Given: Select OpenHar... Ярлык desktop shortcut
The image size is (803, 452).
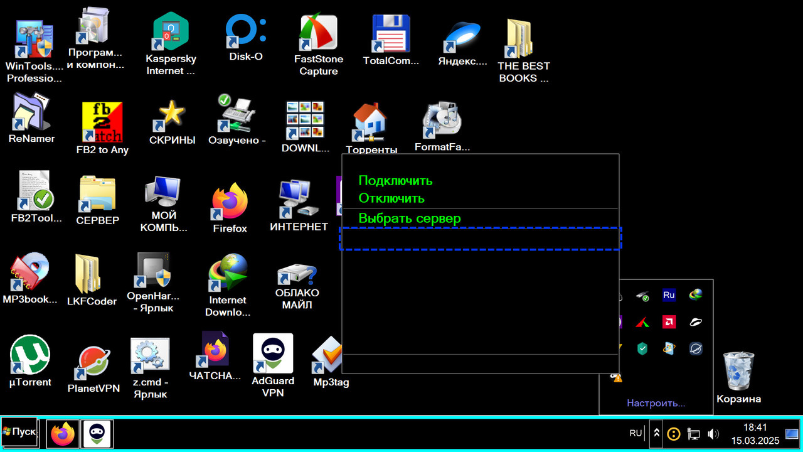Looking at the screenshot, I should pos(153,282).
